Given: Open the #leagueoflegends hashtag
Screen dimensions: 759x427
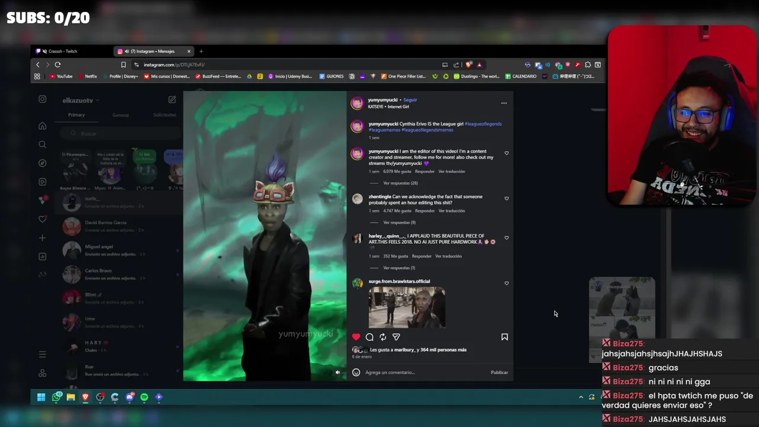Looking at the screenshot, I should 483,124.
